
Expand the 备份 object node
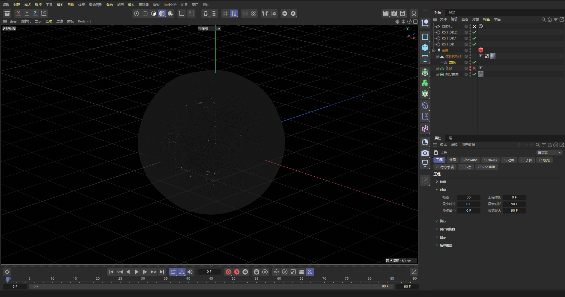click(437, 68)
